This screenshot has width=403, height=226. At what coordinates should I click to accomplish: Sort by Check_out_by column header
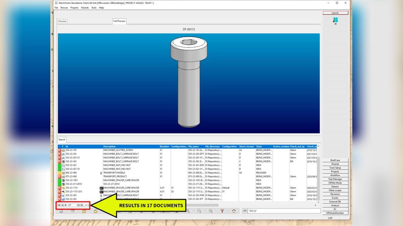pos(298,147)
